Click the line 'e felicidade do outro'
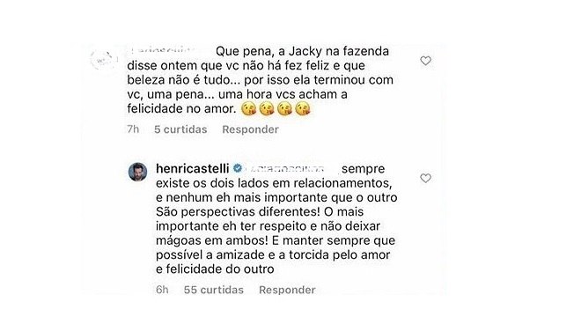 click(215, 269)
